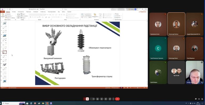The height and width of the screenshot is (105, 205).
Task: Open microphone audio settings arrow
Action: (85, 99)
